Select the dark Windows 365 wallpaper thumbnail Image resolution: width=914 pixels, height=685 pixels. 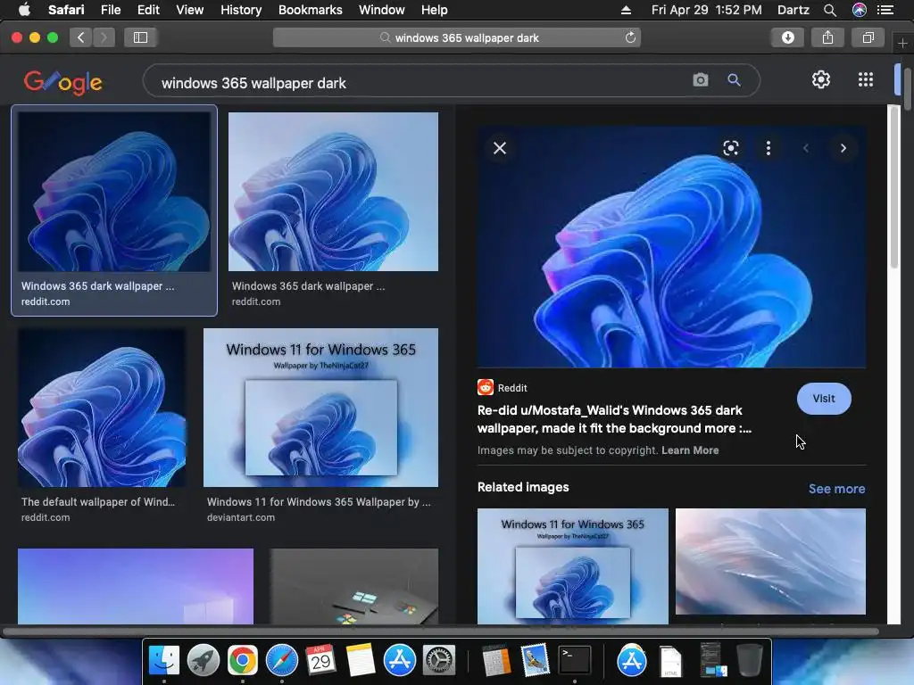coord(114,192)
